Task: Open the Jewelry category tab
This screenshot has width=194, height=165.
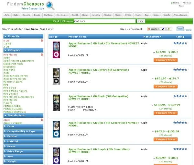Action: [x=96, y=15]
